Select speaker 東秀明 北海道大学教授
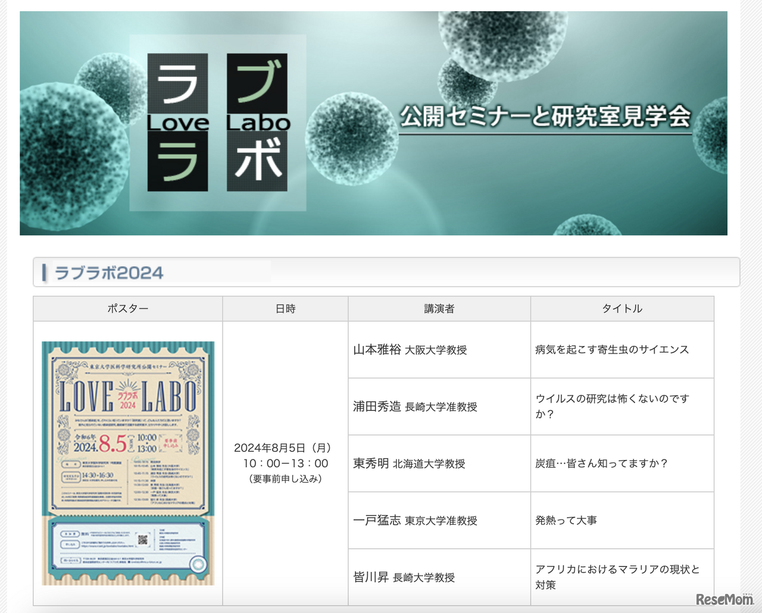Viewport: 762px width, 613px height. pos(409,464)
